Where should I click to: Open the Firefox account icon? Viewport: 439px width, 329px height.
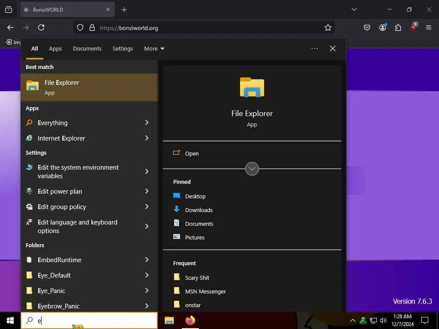point(382,27)
